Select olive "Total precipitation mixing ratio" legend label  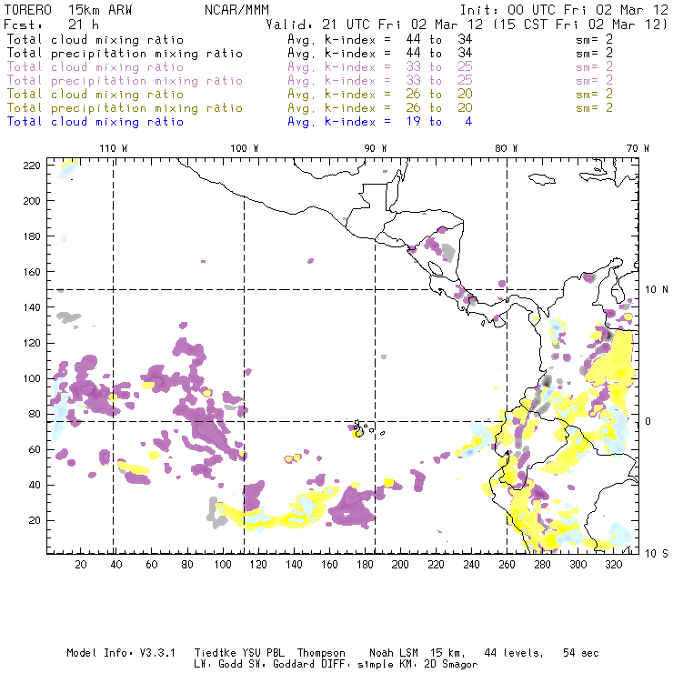[125, 108]
